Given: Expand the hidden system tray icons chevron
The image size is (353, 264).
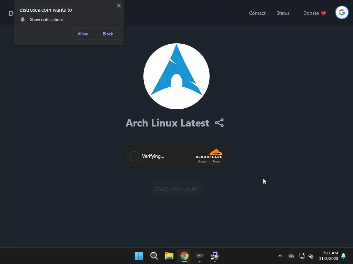Looking at the screenshot, I should pos(280,256).
